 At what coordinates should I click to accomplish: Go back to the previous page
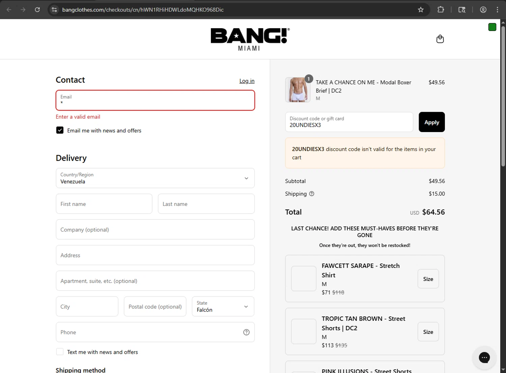coord(9,10)
